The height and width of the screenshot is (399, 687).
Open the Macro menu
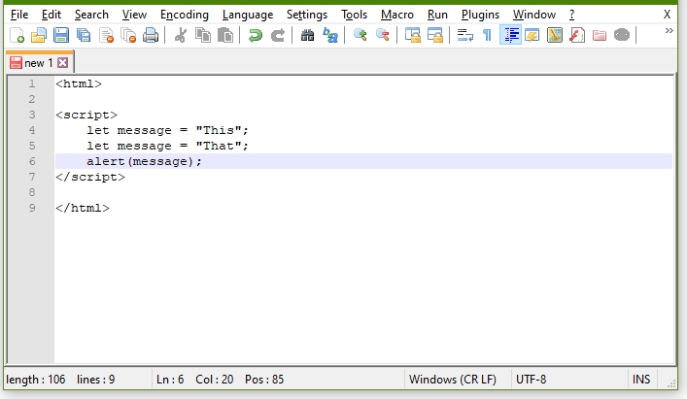click(397, 15)
